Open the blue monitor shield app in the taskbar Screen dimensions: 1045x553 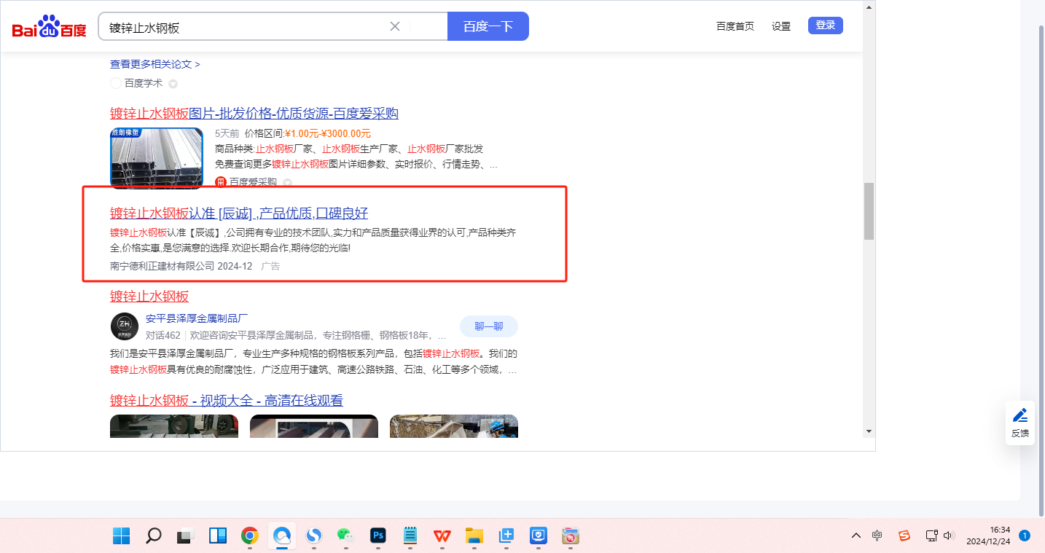coord(539,536)
